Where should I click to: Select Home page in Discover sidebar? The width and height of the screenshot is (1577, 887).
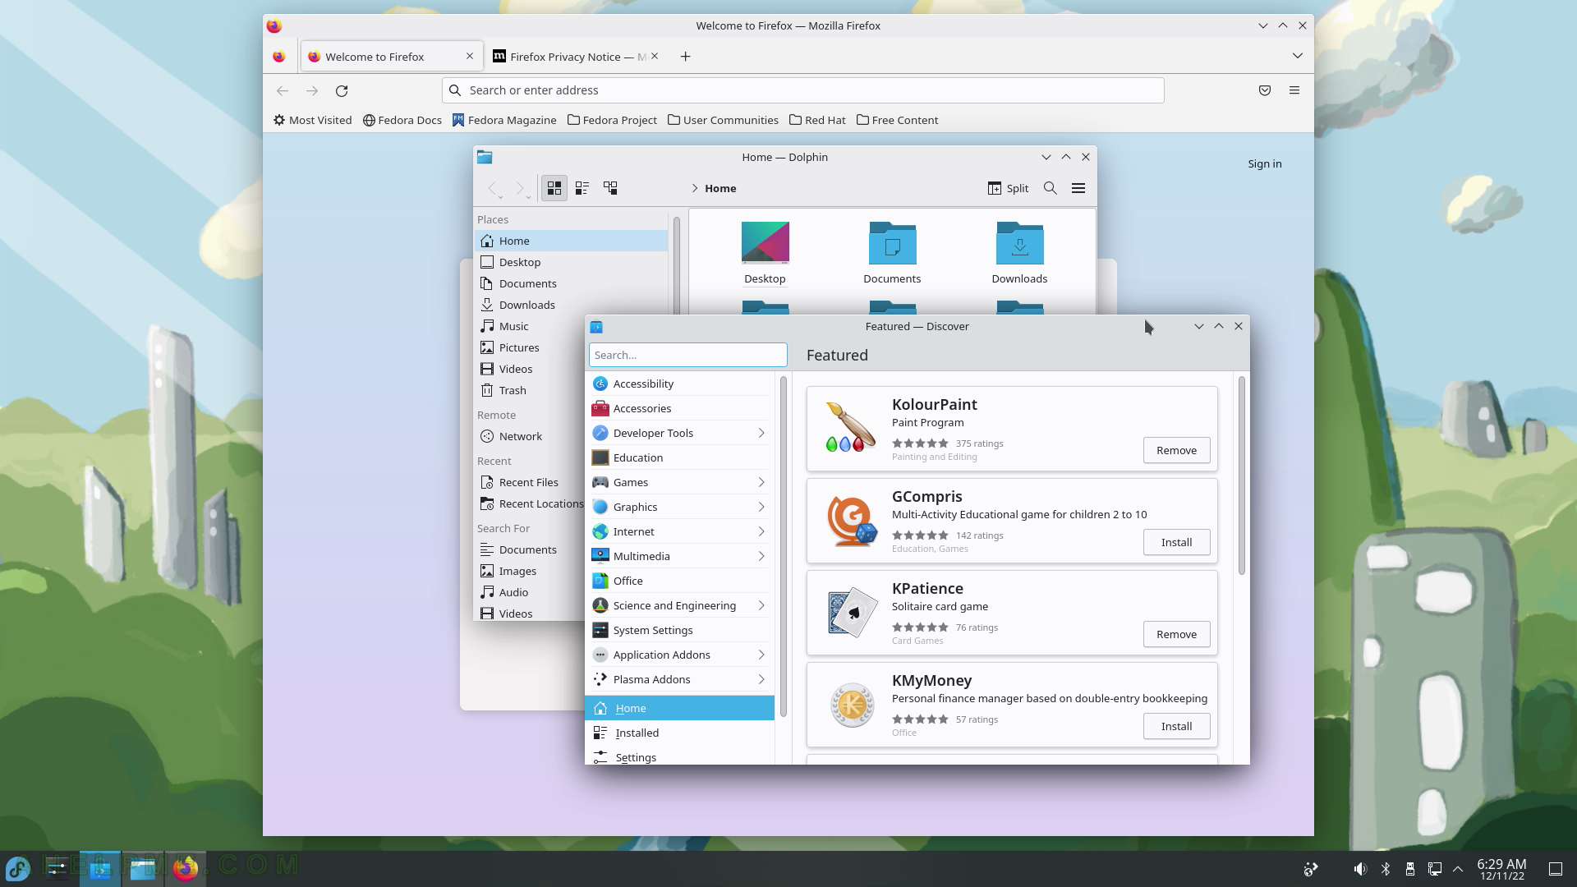coord(679,708)
